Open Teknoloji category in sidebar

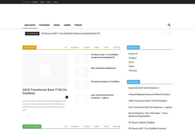coord(133,71)
